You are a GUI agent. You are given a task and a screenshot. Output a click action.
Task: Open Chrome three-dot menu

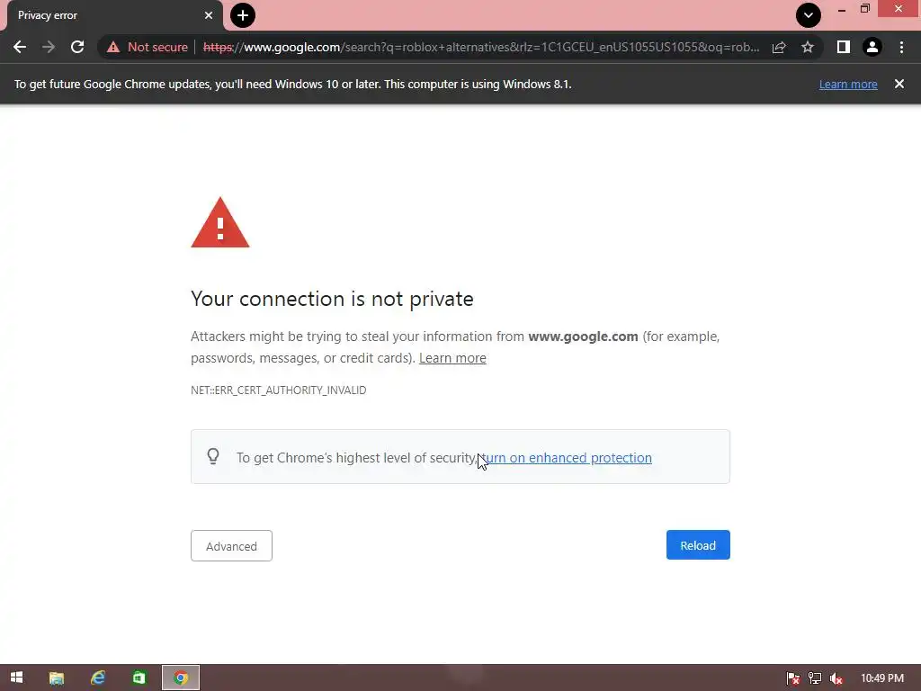[x=901, y=47]
